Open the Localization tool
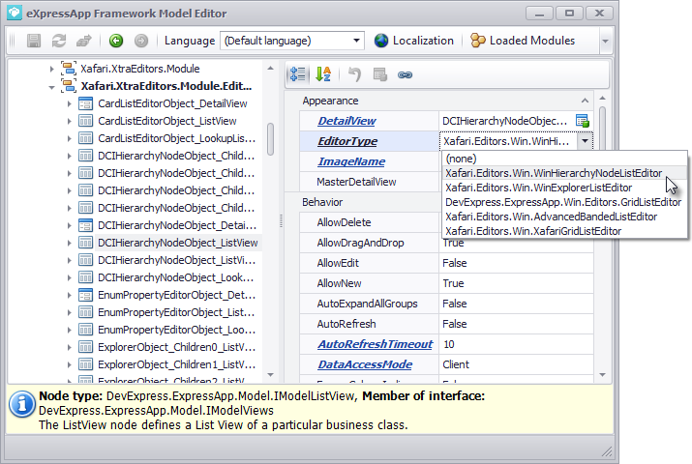 pos(413,41)
